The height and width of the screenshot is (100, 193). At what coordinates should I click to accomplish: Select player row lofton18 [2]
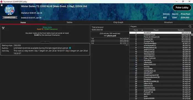pos(160,83)
